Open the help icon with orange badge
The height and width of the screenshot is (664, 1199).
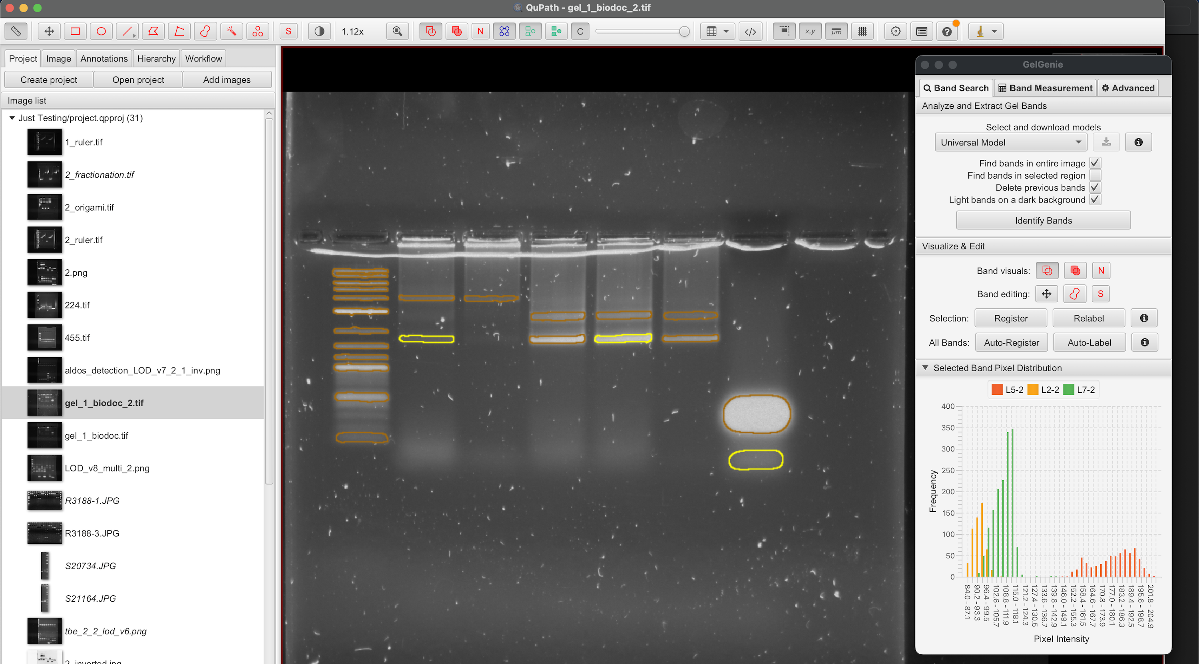[947, 31]
